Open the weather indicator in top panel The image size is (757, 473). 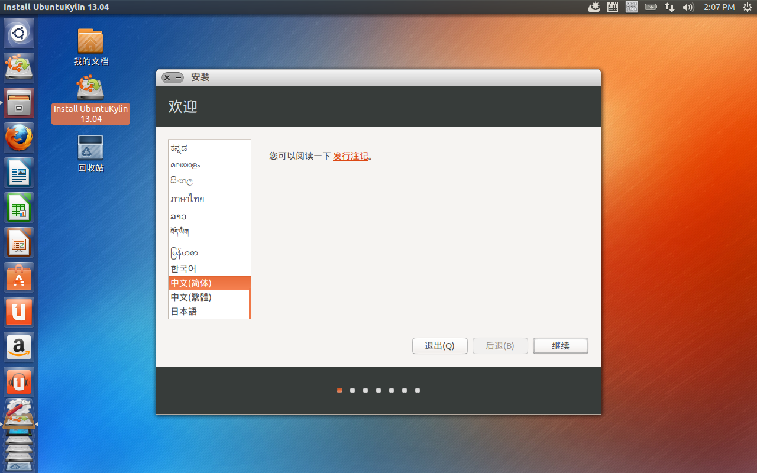[594, 7]
